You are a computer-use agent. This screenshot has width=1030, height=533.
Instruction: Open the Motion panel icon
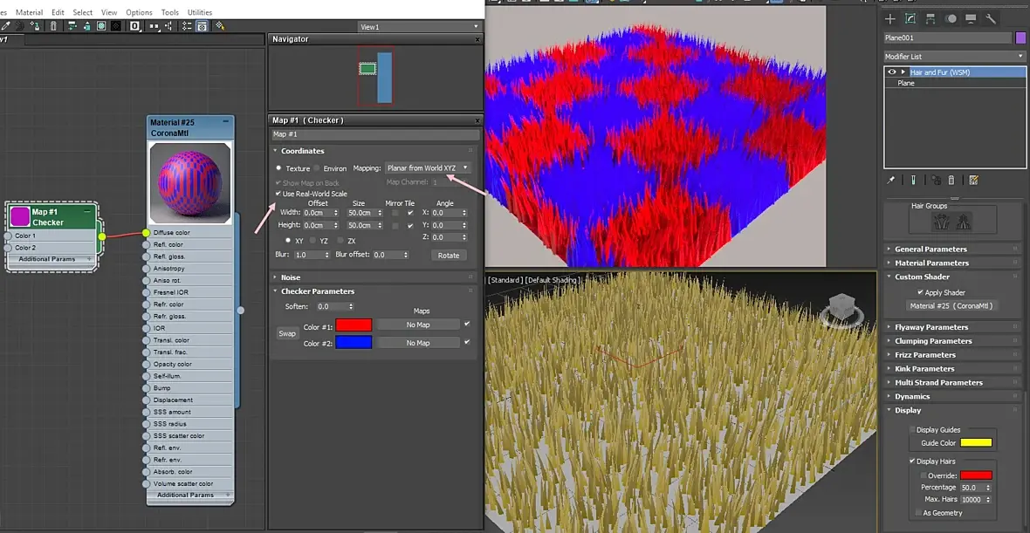951,18
